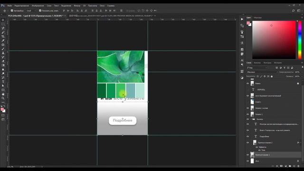Open the search icon in the options bar
Screen dimensions: 304x171
coord(294,10)
